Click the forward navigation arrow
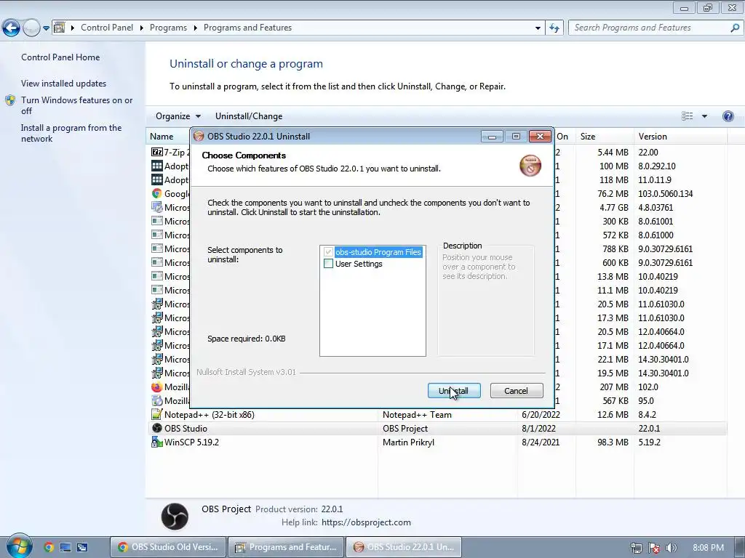 pos(31,28)
